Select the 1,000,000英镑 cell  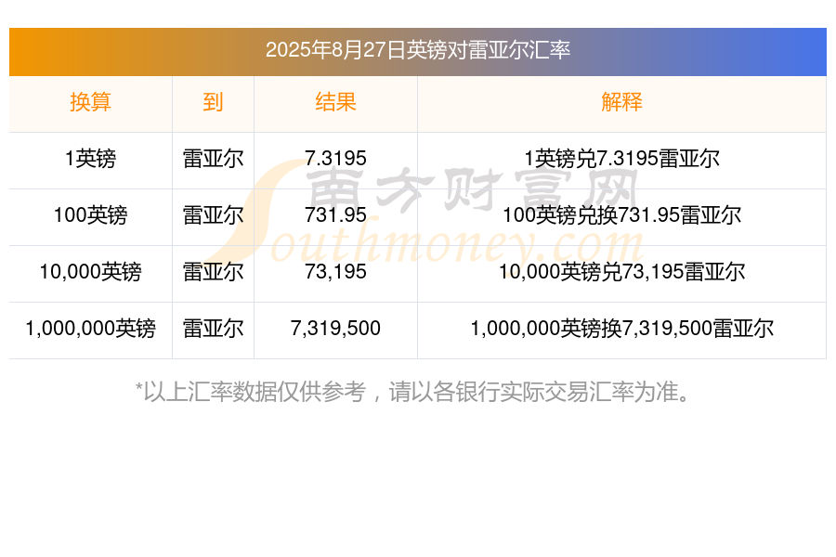(90, 329)
